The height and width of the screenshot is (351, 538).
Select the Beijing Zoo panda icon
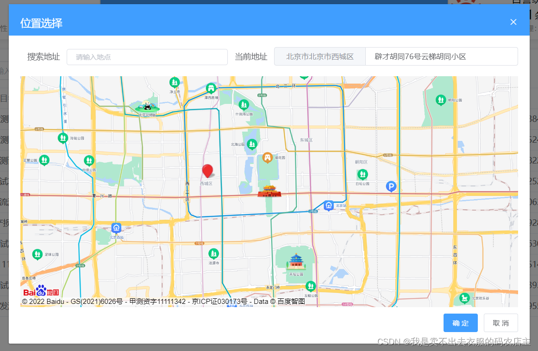click(147, 107)
